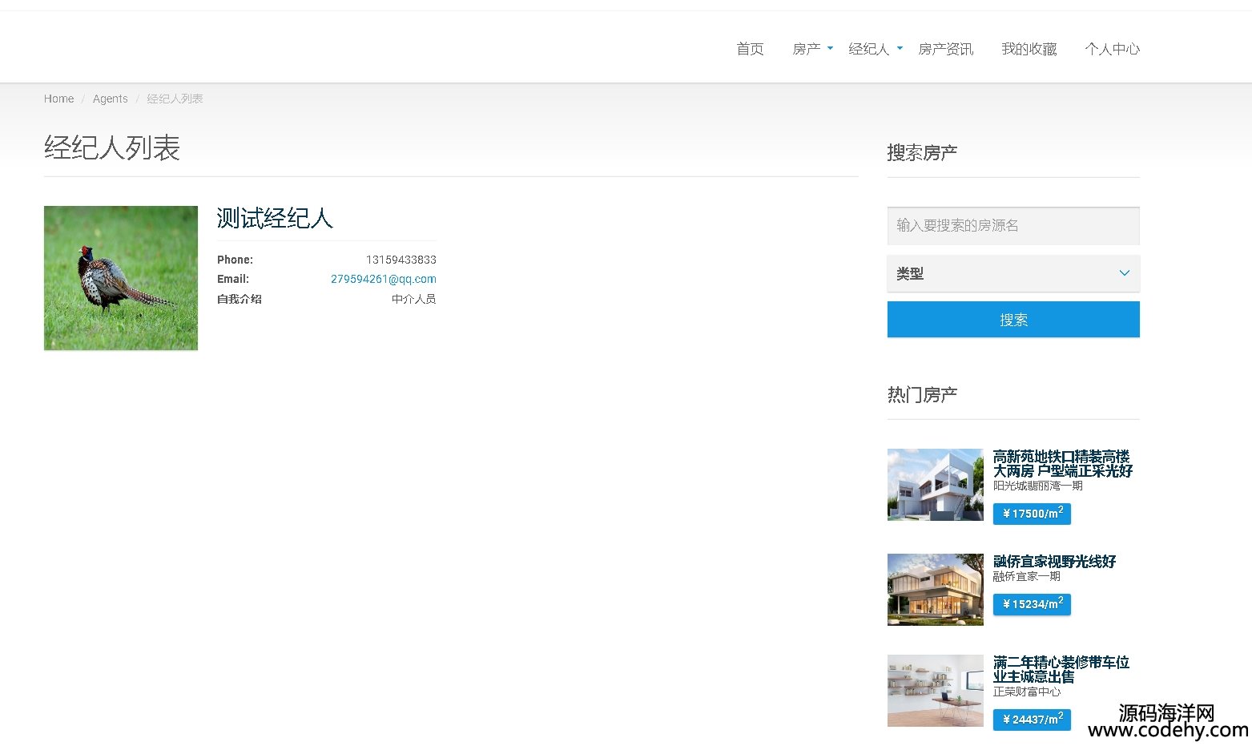Image resolution: width=1252 pixels, height=746 pixels.
Task: Select the 热门房产 sidebar heading
Action: point(922,395)
